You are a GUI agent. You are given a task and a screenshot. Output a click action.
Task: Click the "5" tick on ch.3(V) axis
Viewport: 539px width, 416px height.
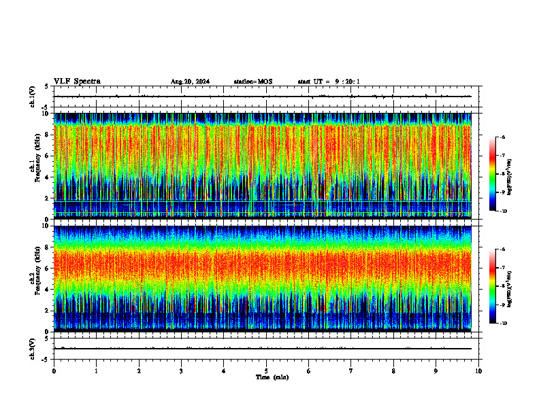[47, 339]
